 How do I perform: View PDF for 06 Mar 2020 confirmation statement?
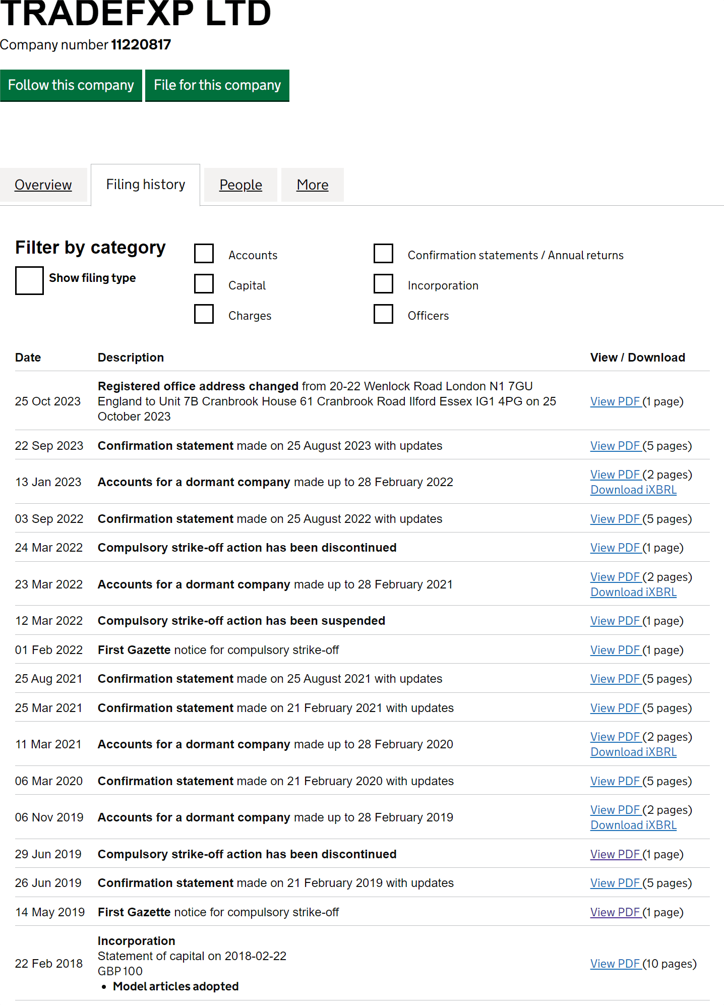[616, 781]
